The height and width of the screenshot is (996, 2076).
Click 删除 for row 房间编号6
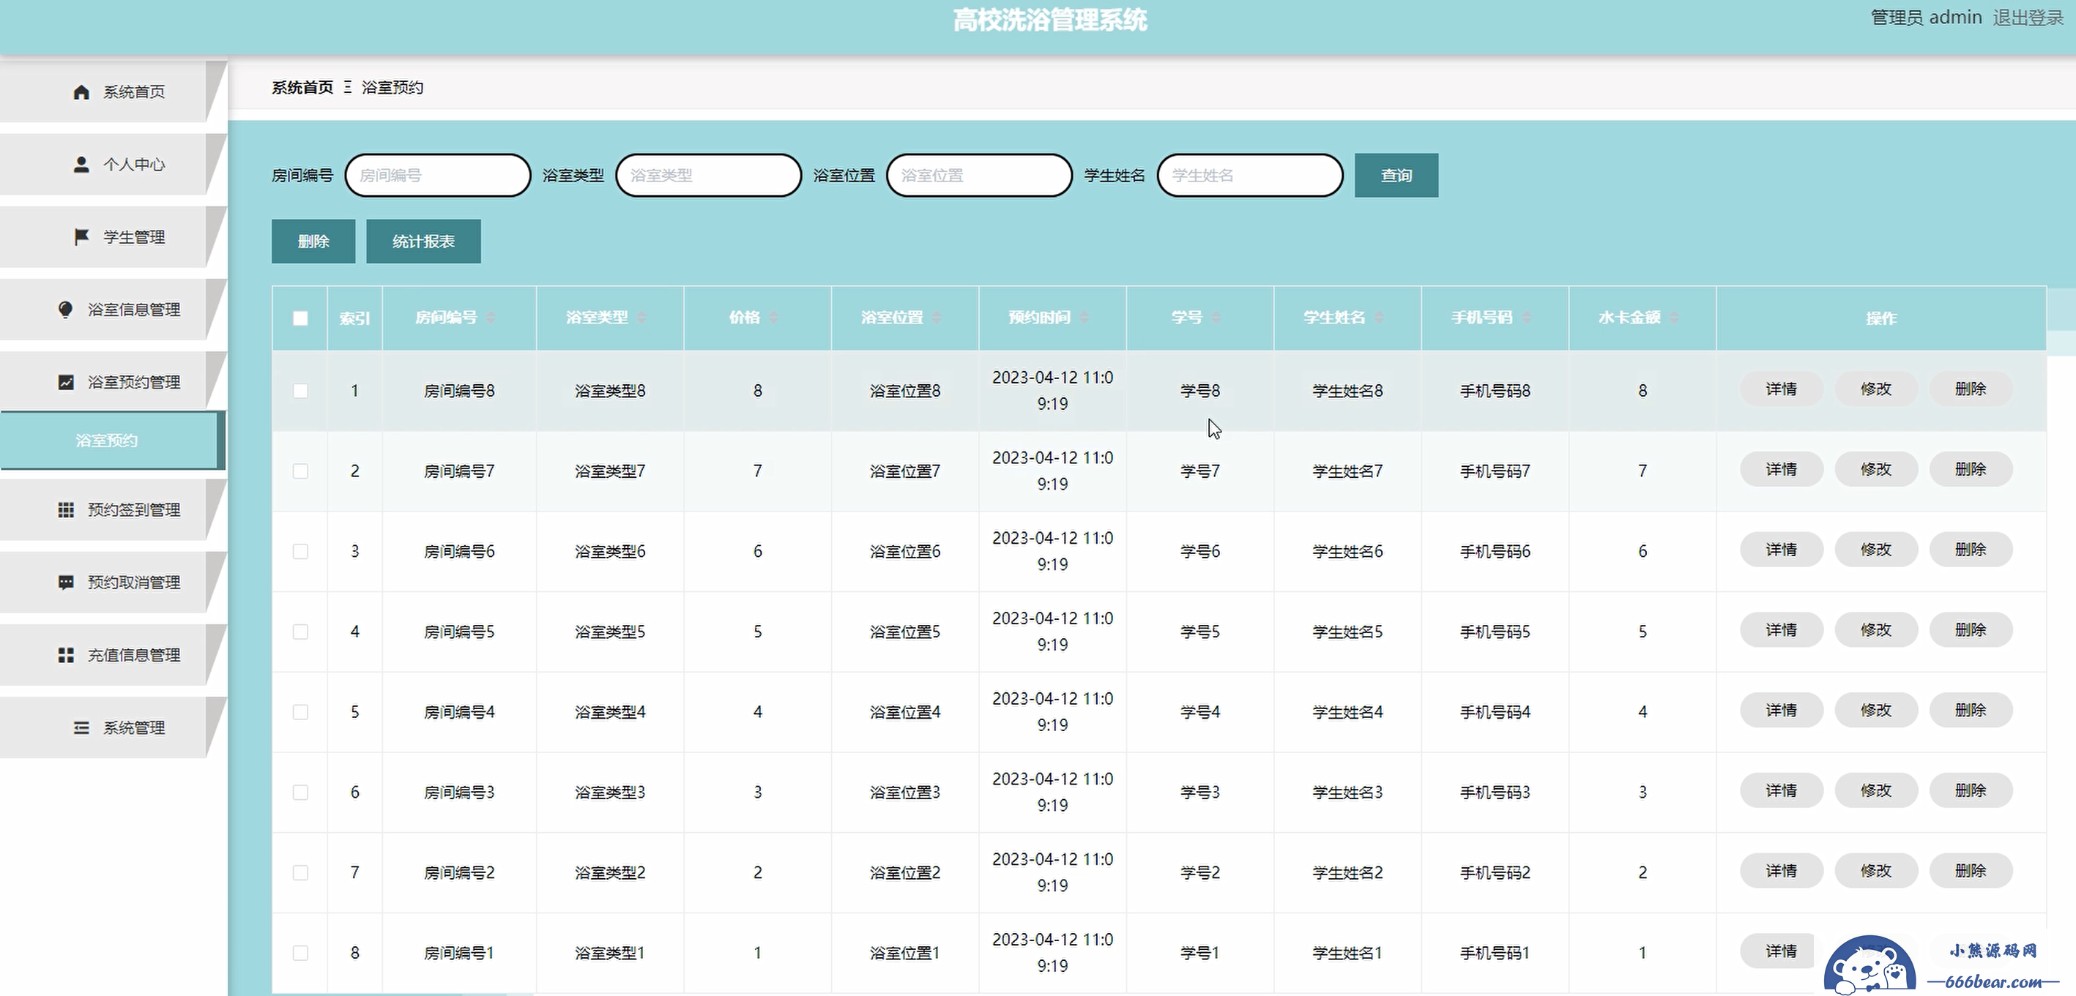[x=1971, y=550]
